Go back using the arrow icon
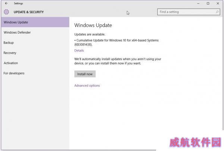Image resolution: width=224 pixels, height=151 pixels. click(6, 3)
